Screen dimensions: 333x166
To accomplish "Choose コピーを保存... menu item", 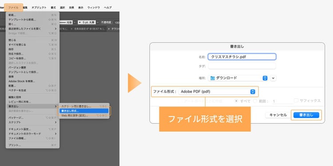I will click(32, 58).
